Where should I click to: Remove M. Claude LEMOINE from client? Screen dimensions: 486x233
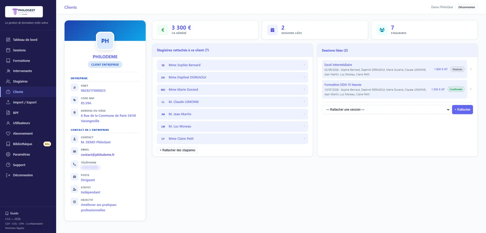click(304, 102)
